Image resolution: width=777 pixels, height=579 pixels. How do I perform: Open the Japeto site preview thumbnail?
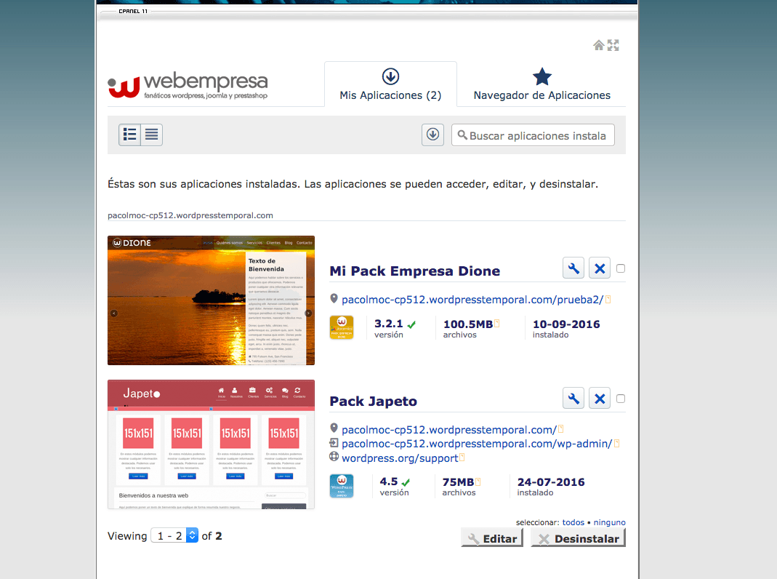[211, 444]
